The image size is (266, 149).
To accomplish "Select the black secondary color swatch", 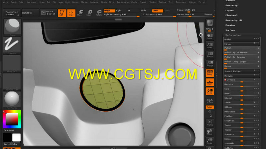I will click(7, 137).
